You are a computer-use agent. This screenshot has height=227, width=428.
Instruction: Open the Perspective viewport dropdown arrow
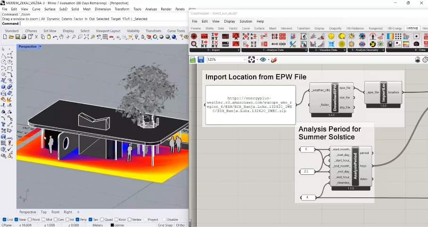40,47
